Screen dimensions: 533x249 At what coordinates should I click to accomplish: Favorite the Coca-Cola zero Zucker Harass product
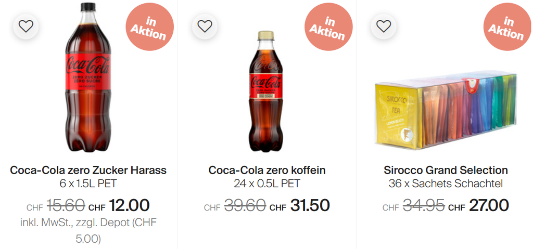(x=26, y=26)
